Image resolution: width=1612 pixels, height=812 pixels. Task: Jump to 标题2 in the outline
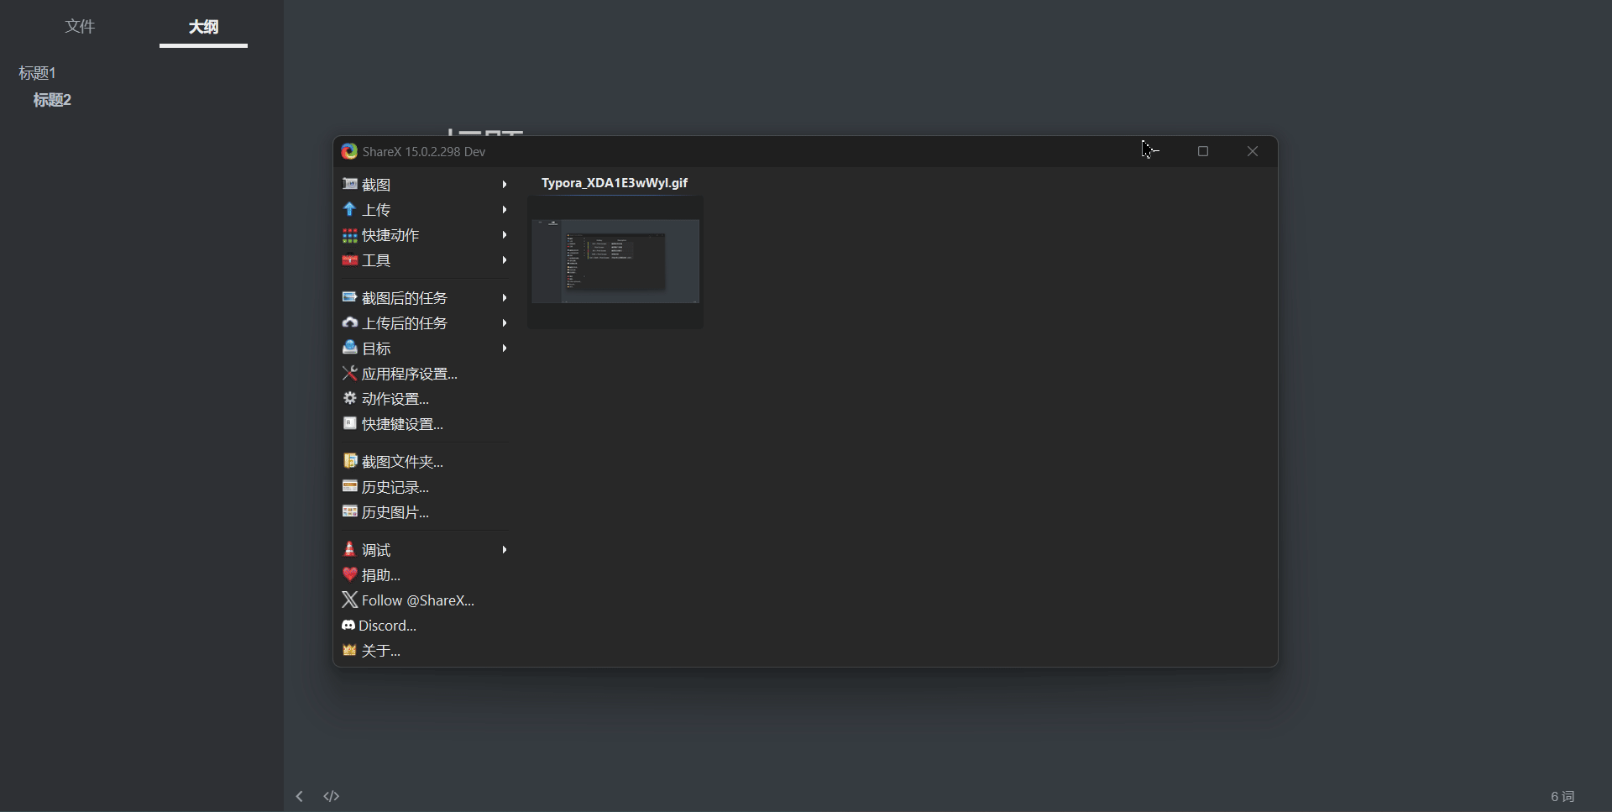pos(52,100)
